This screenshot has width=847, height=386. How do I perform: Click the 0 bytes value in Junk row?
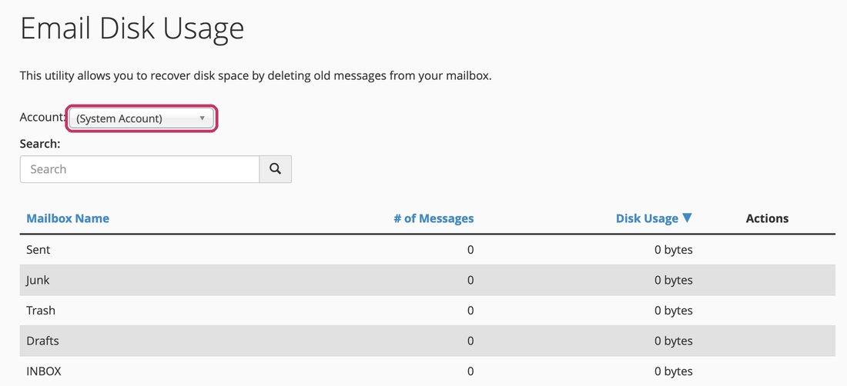click(674, 281)
